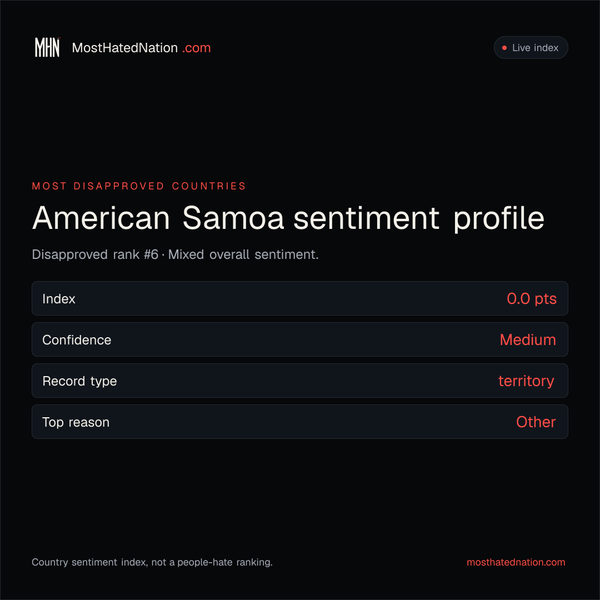Click the MostHatedNation brand name text

click(125, 48)
